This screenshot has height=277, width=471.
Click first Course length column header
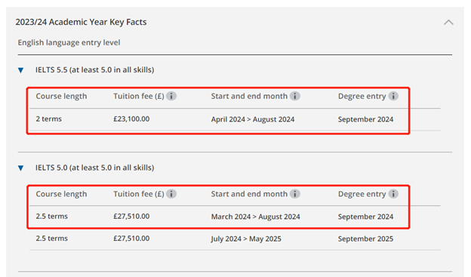pos(61,96)
